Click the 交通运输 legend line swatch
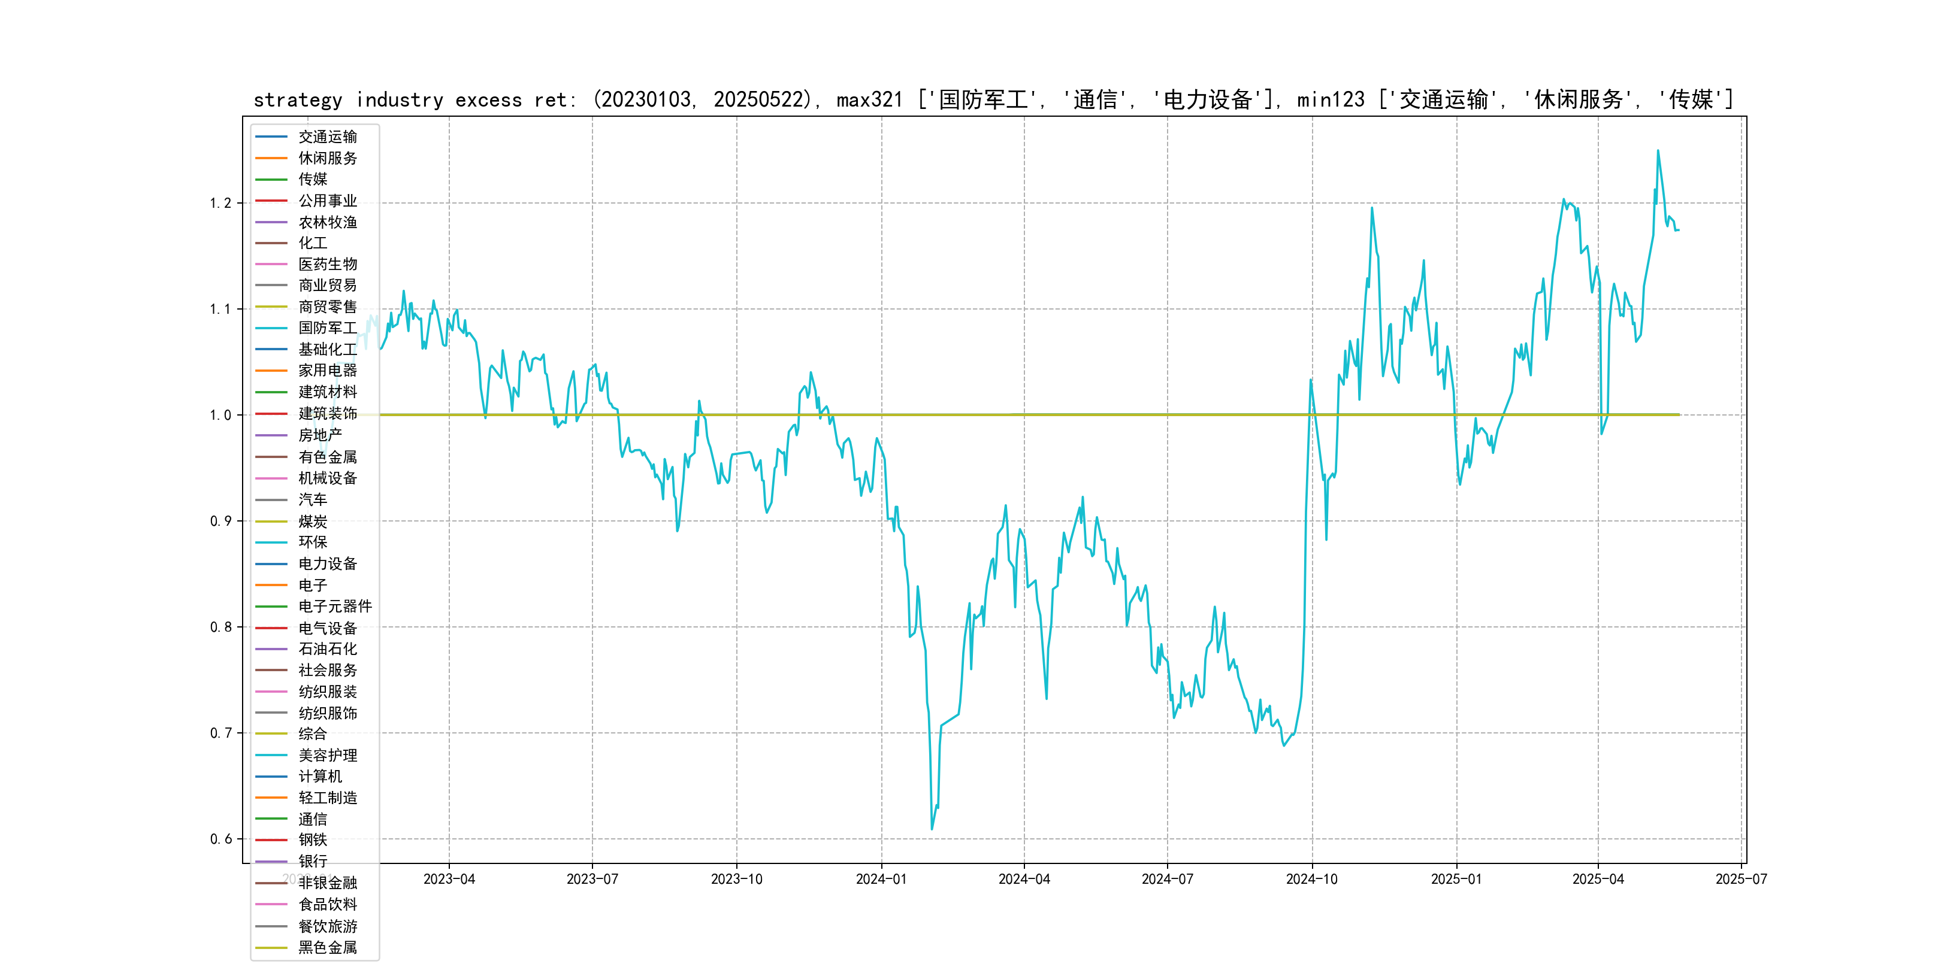The height and width of the screenshot is (970, 1941). click(x=271, y=137)
